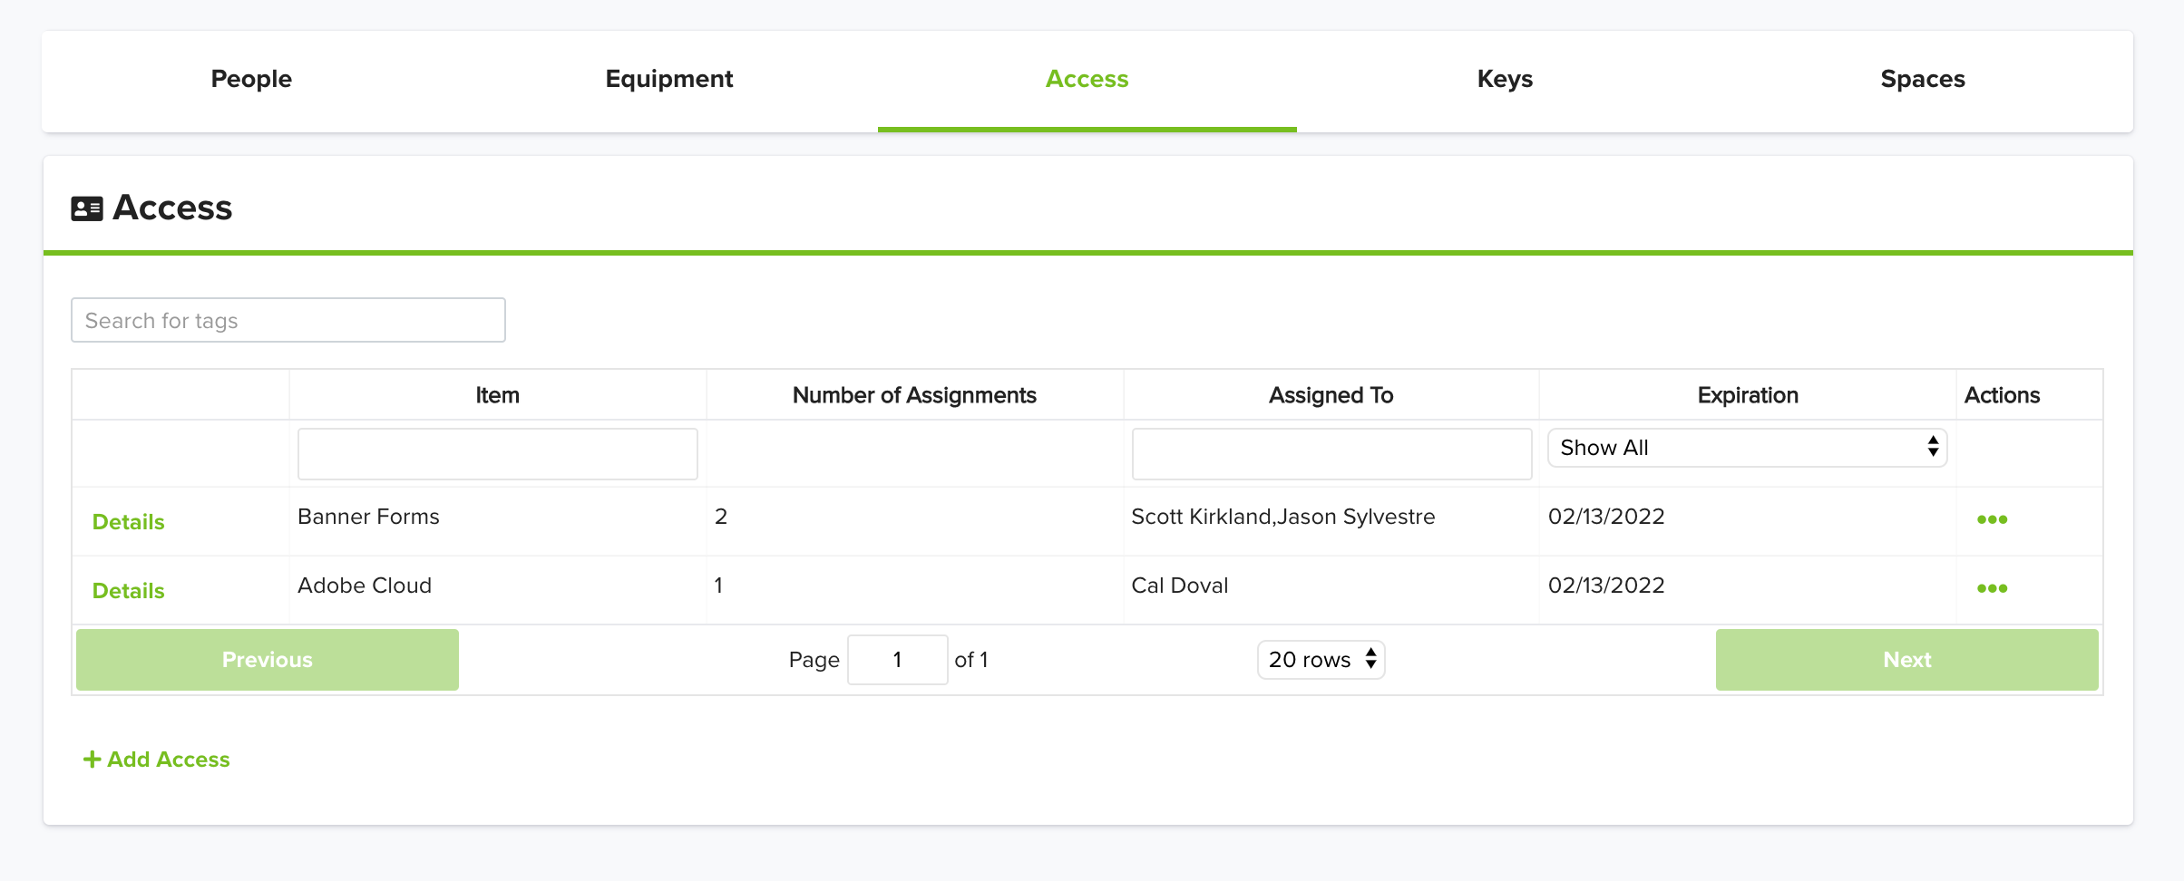Click the Previous page button
This screenshot has height=881, width=2184.
pyautogui.click(x=268, y=660)
